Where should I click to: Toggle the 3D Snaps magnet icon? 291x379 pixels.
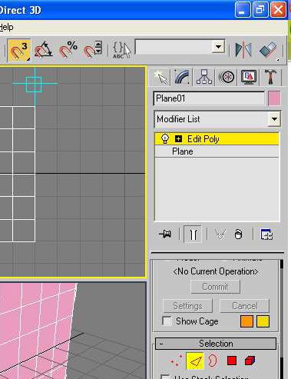(19, 50)
